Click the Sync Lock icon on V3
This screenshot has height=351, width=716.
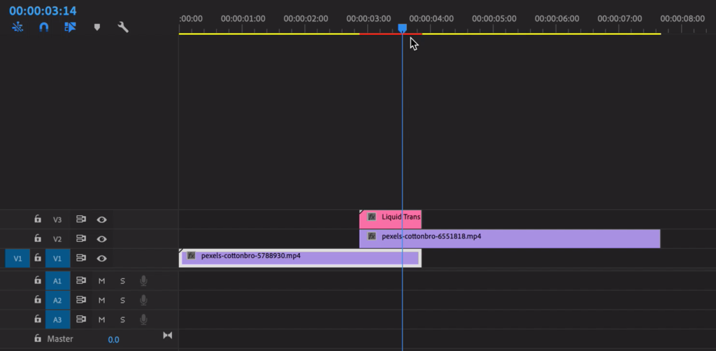81,220
